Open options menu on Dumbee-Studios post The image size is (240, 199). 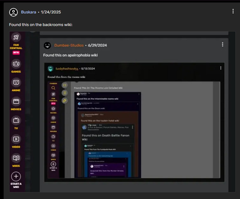(x=223, y=44)
